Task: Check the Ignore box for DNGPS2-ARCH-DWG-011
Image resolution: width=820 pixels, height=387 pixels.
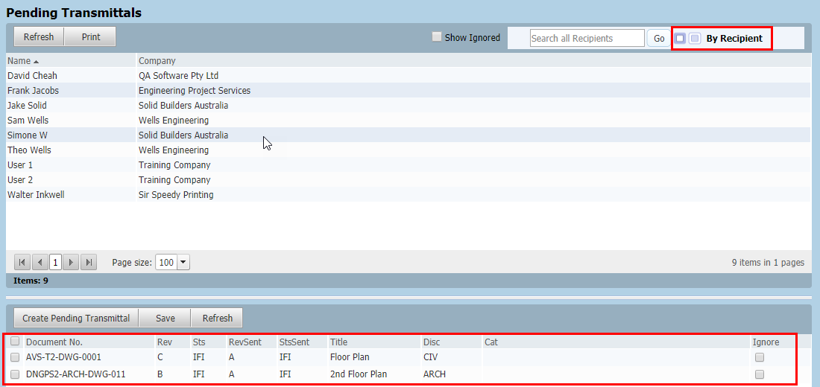Action: 759,374
